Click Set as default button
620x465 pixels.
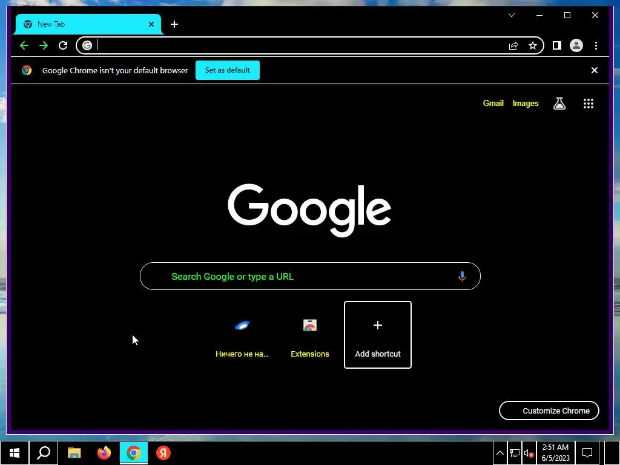[228, 70]
